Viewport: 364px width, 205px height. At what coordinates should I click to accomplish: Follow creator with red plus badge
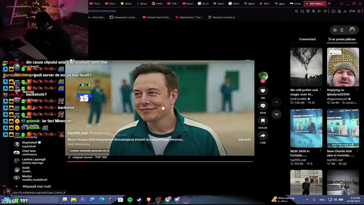click(263, 81)
